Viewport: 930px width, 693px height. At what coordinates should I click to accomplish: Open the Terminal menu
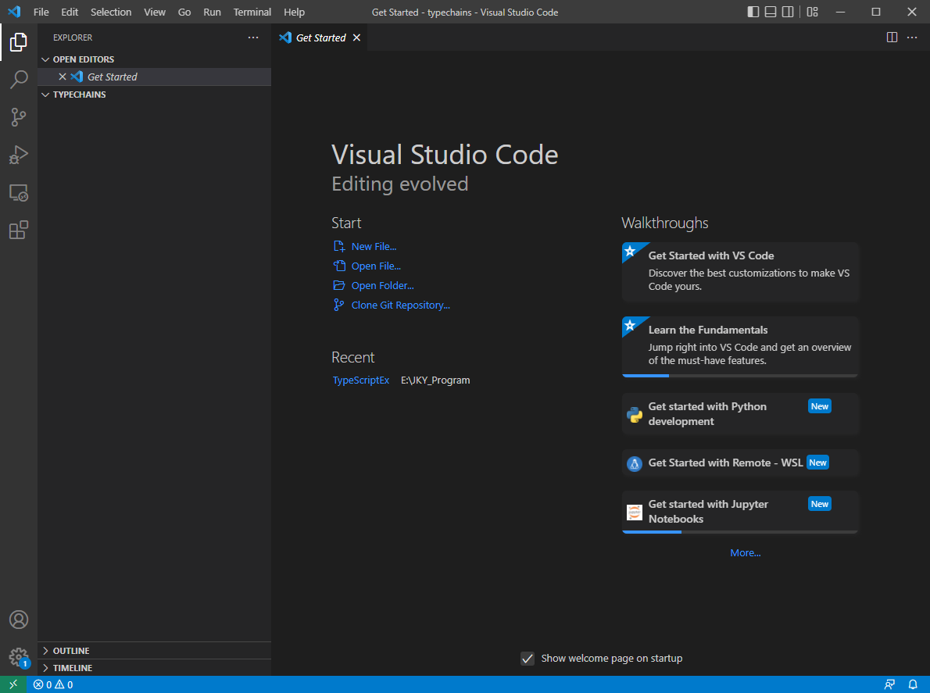pyautogui.click(x=252, y=12)
